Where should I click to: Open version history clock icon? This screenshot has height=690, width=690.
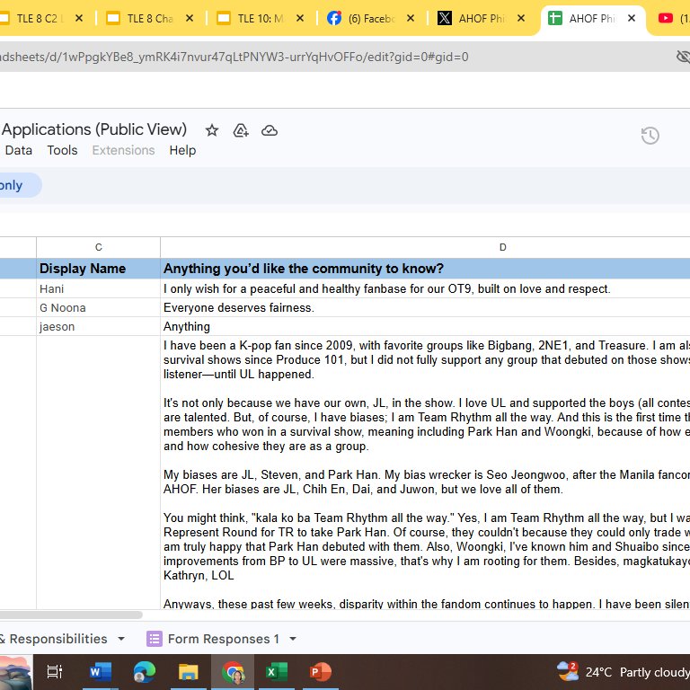pyautogui.click(x=650, y=136)
